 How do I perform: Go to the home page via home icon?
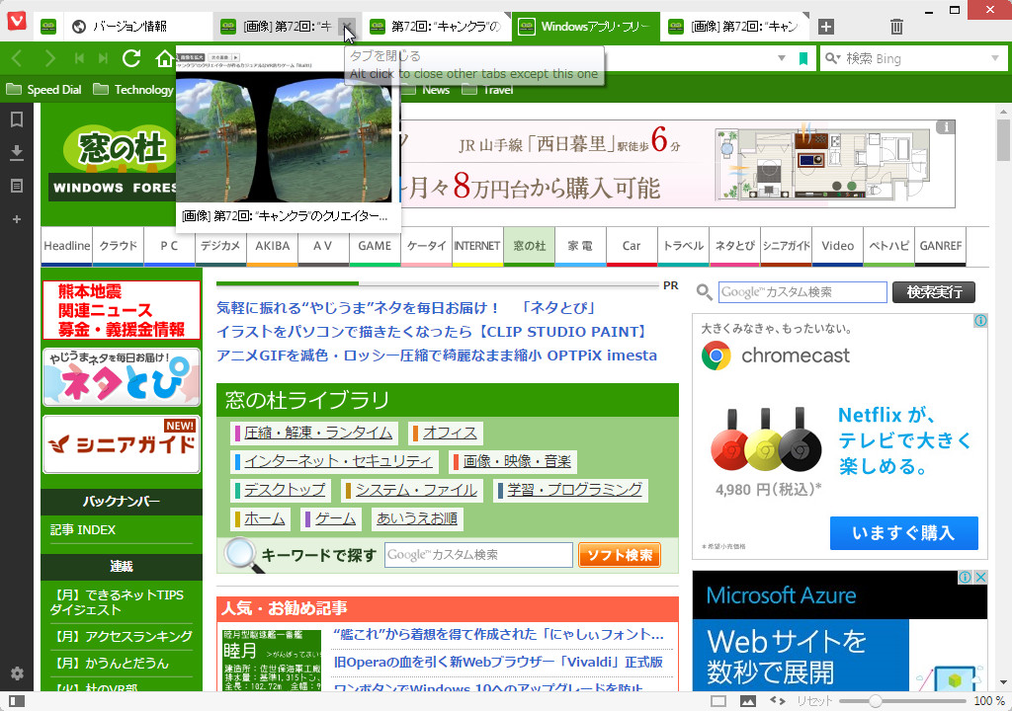pos(165,58)
